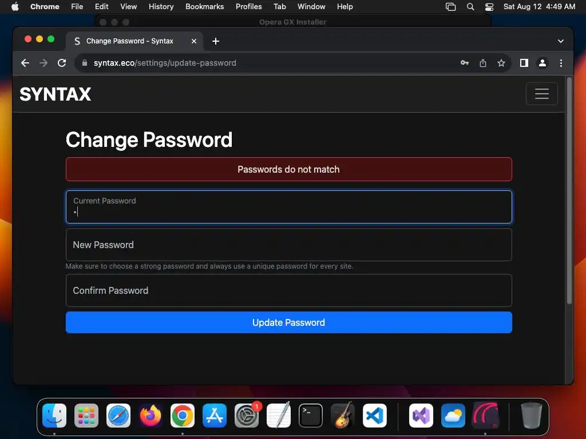The height and width of the screenshot is (439, 586).
Task: Toggle the Chrome side panel
Action: (524, 63)
